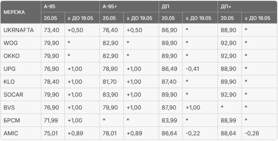278x141 pixels.
Task: Select the А-95 column header
Action: (49, 6)
